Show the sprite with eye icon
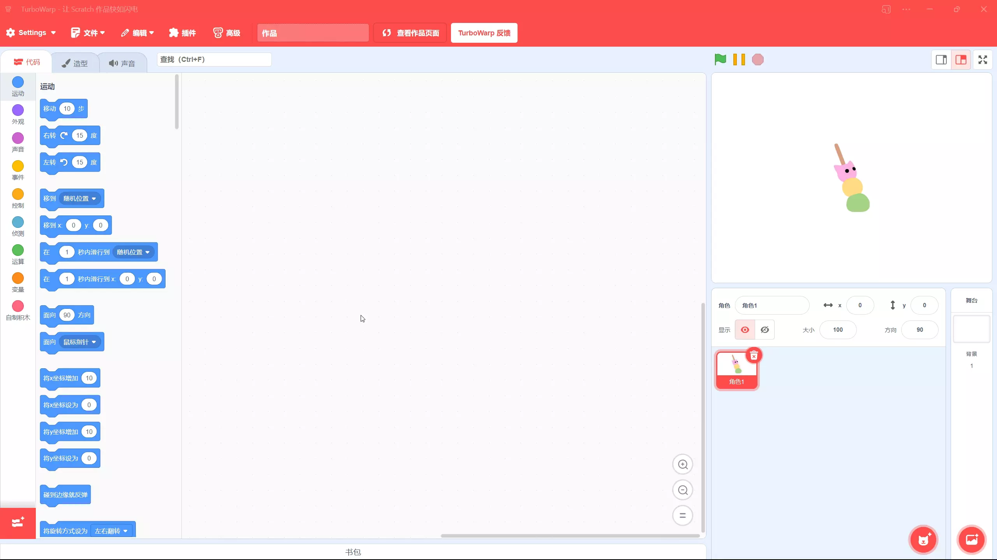Viewport: 997px width, 560px height. pos(745,330)
